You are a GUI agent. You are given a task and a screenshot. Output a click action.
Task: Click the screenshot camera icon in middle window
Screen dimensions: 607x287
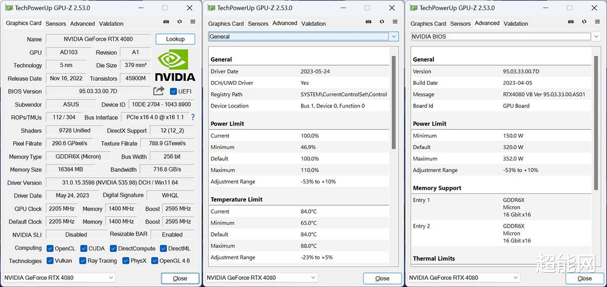[x=368, y=22]
